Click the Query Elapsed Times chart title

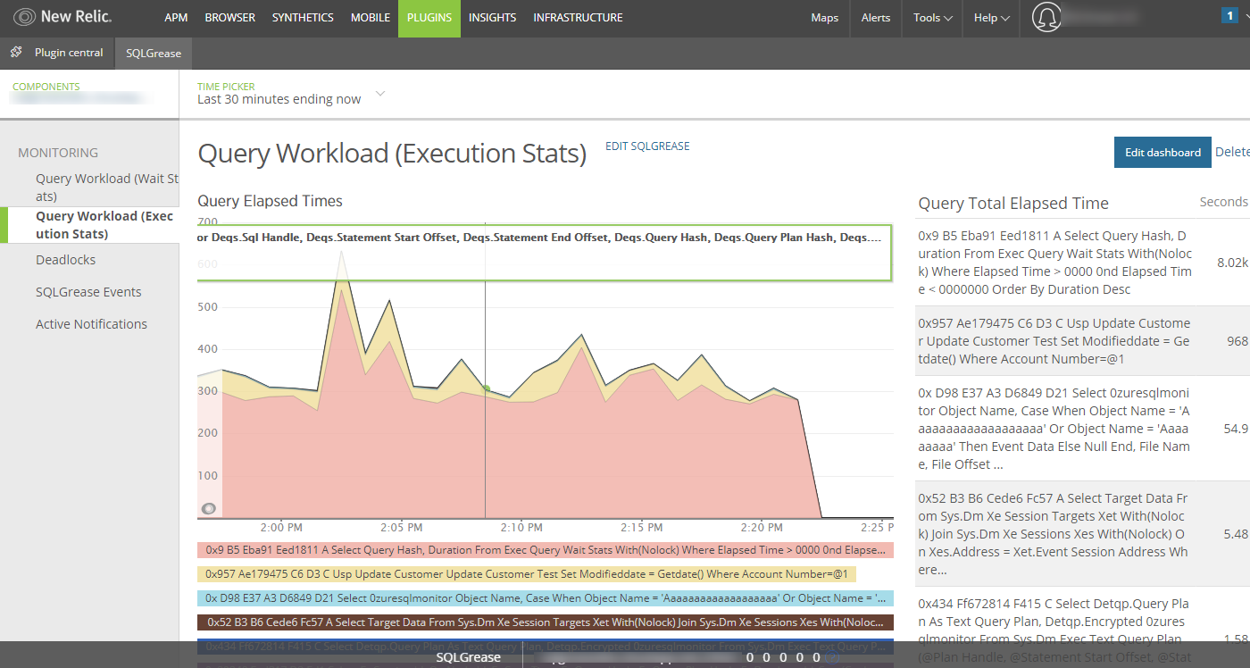[x=270, y=202]
